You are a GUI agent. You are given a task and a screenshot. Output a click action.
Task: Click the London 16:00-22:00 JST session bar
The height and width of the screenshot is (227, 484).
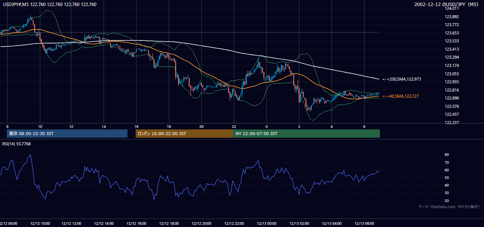184,134
